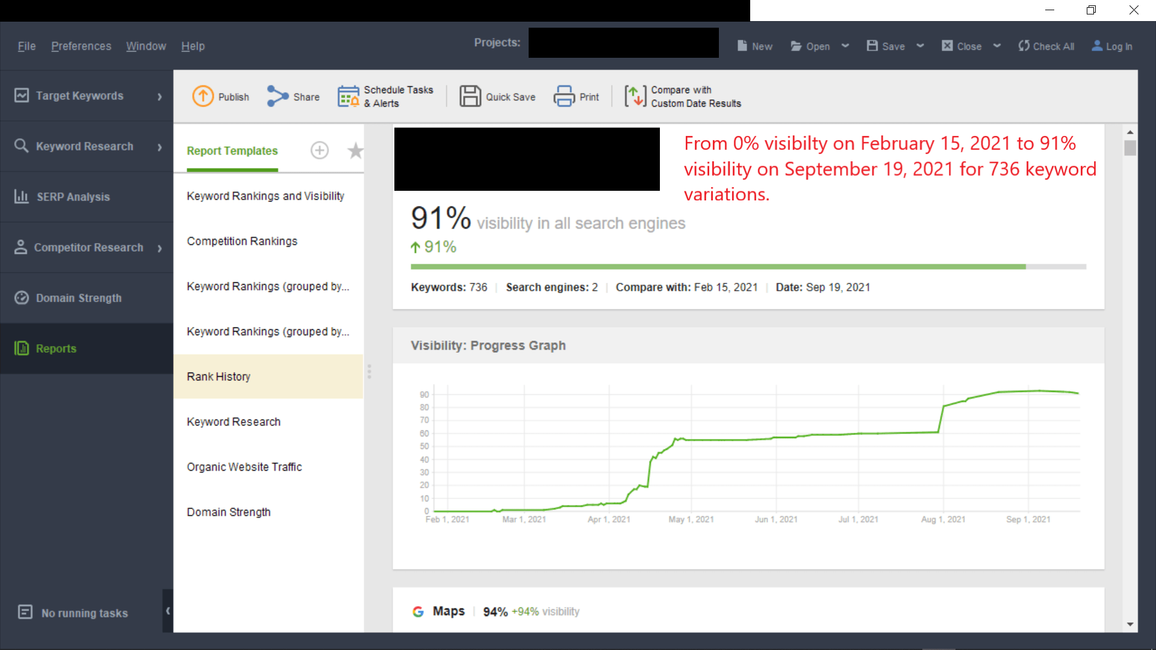Click the SERP Analysis bar chart icon
Image resolution: width=1156 pixels, height=650 pixels.
point(22,197)
